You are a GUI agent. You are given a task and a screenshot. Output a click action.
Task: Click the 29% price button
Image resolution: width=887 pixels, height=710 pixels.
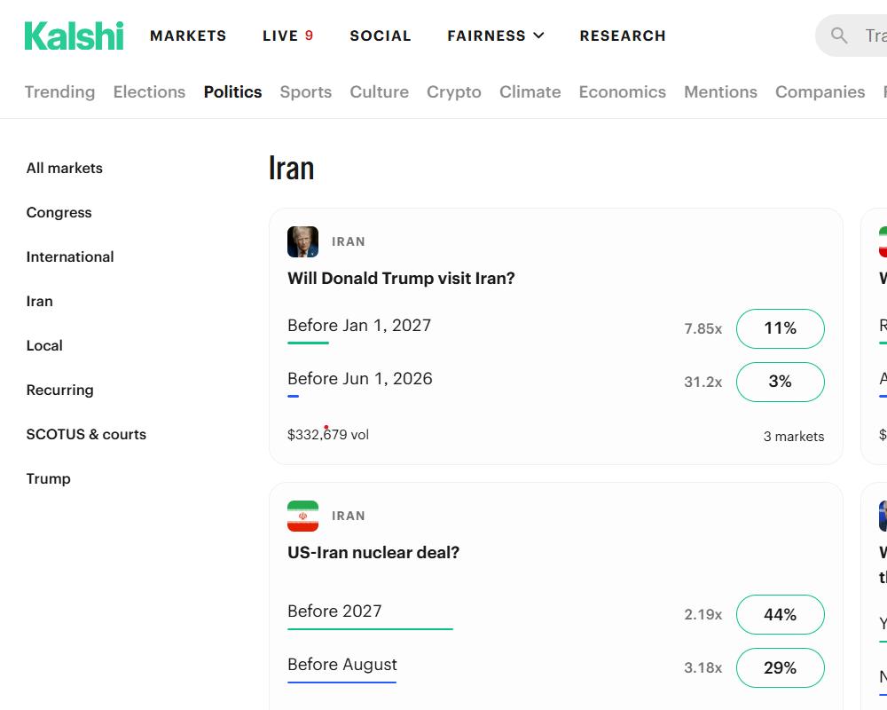click(x=781, y=667)
